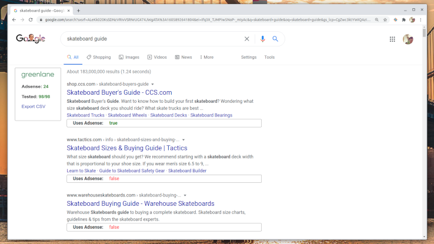This screenshot has height=244, width=434.
Task: Bookmark this page with the star
Action: pos(385,19)
